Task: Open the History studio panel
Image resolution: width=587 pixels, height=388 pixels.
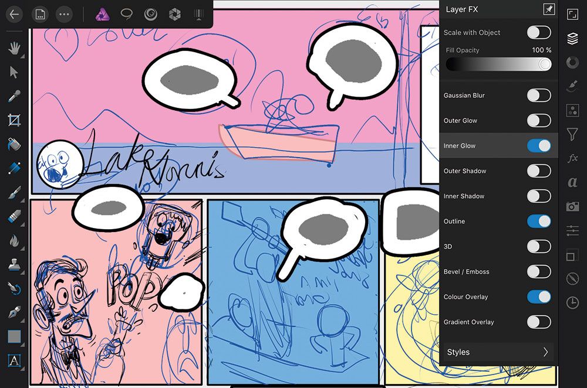Action: (x=572, y=302)
